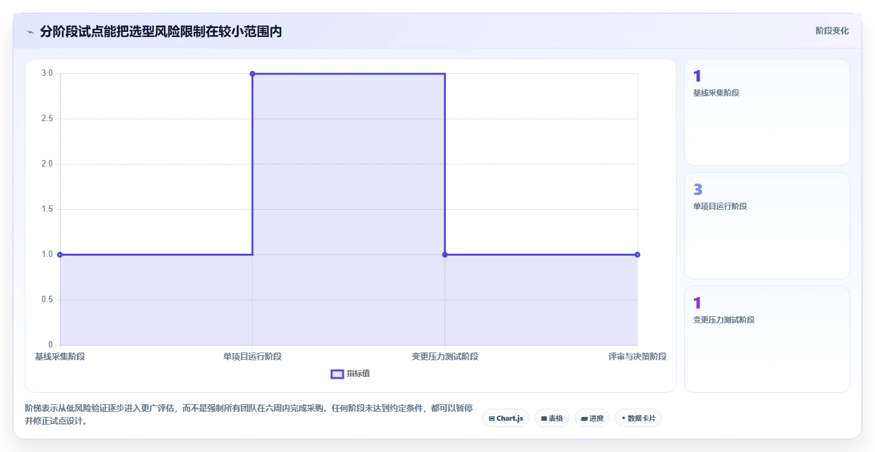Click the title 分阶段试点能把选型风险限制在较小范围内
Image resolution: width=875 pixels, height=452 pixels.
pos(161,31)
